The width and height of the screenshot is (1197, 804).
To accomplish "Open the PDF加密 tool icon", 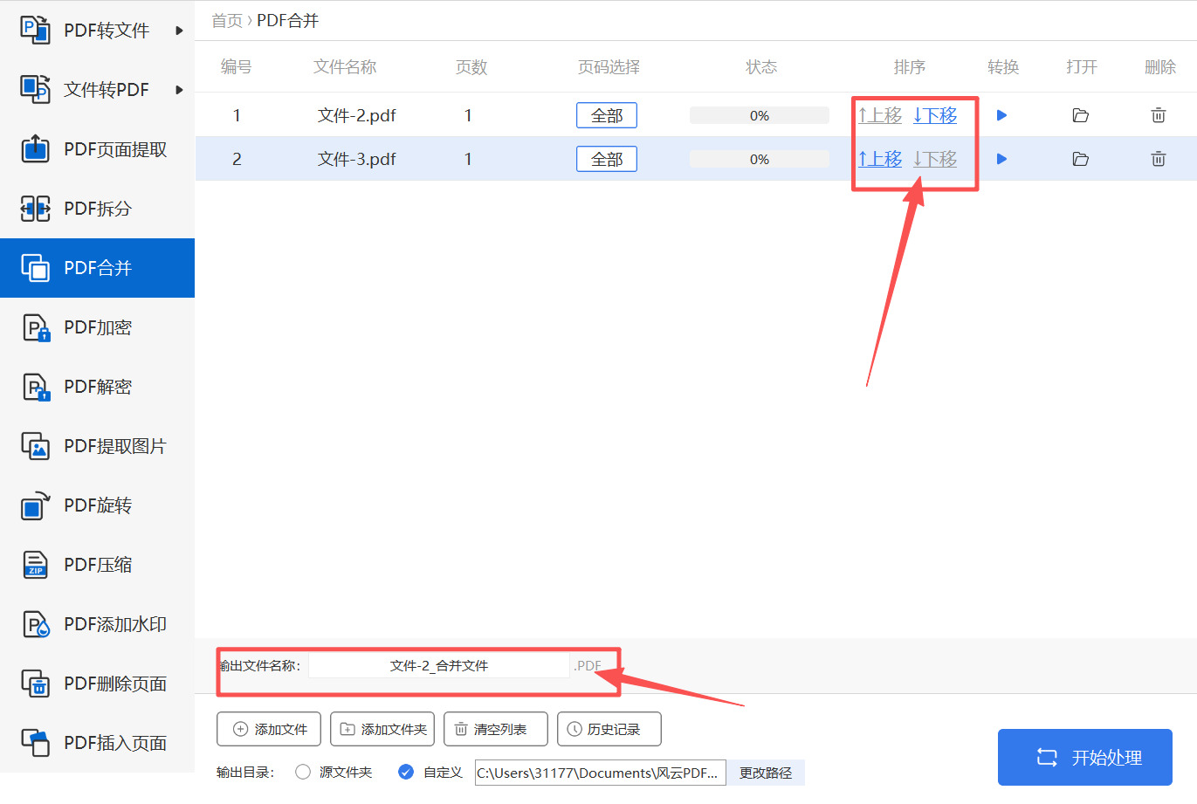I will point(35,326).
